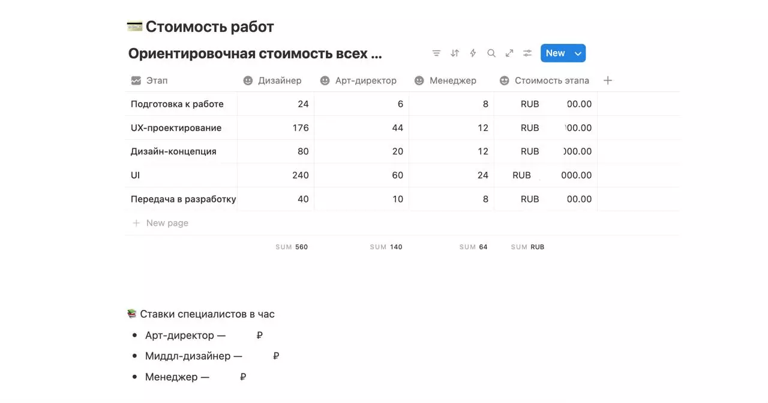This screenshot has width=768, height=403.
Task: Open the sort arrows icon
Action: click(x=455, y=53)
